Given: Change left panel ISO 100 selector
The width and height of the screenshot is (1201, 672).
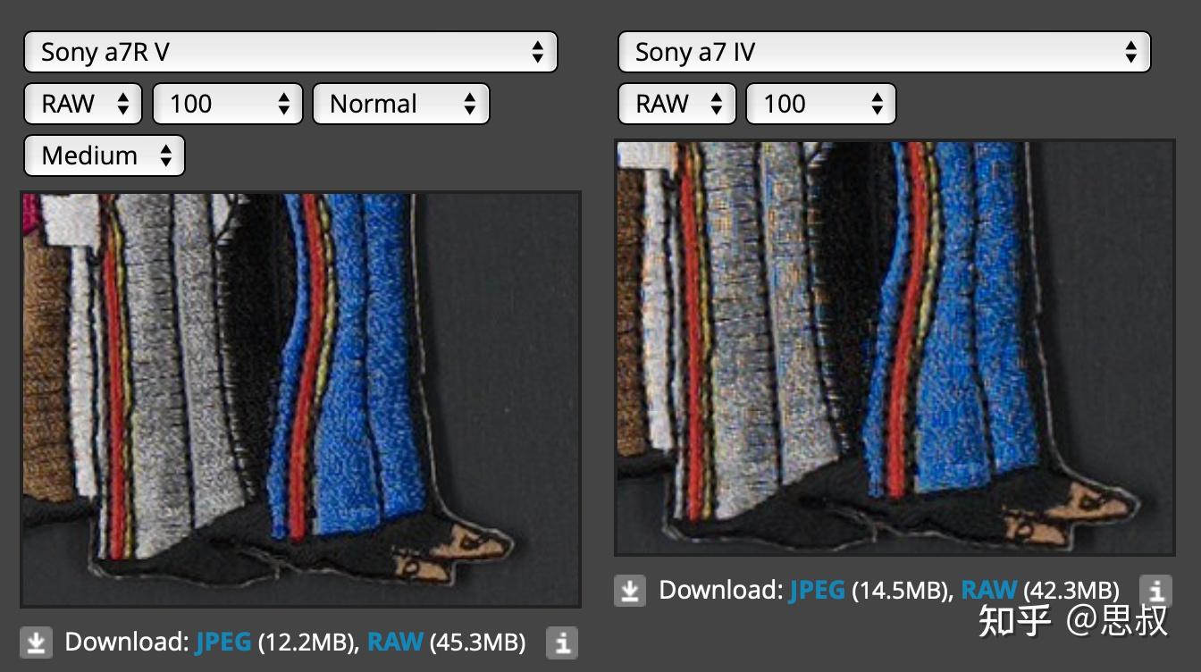Looking at the screenshot, I should pos(228,104).
